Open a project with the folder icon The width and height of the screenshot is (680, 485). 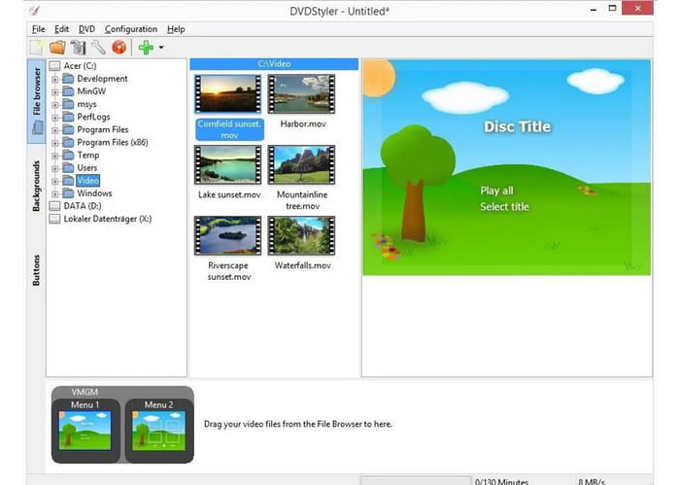tap(57, 48)
